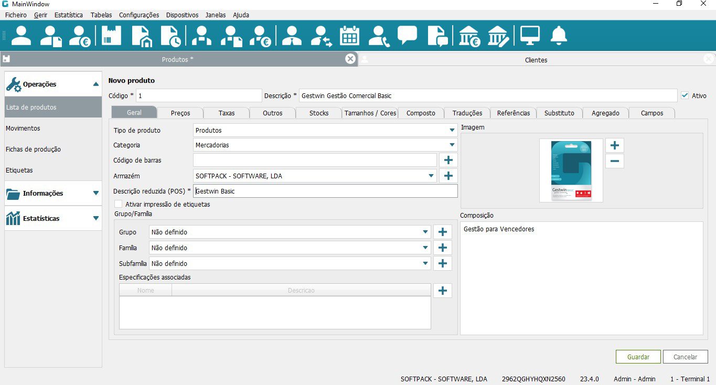
Task: Open the customers icon in toolbar
Action: [x=22, y=36]
